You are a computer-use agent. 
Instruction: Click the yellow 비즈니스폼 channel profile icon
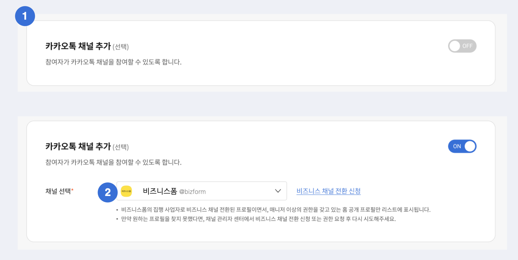126,191
